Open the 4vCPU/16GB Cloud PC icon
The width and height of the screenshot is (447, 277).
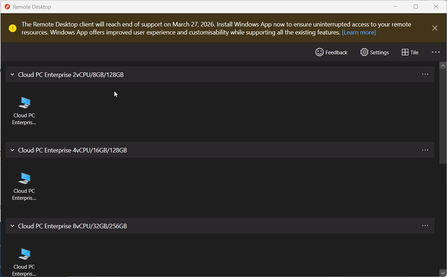pos(24,179)
